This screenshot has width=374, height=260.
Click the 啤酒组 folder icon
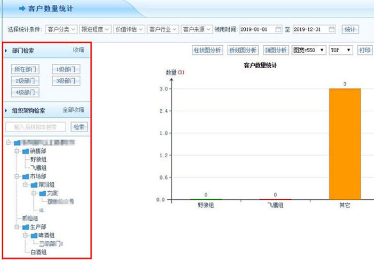tap(35, 235)
